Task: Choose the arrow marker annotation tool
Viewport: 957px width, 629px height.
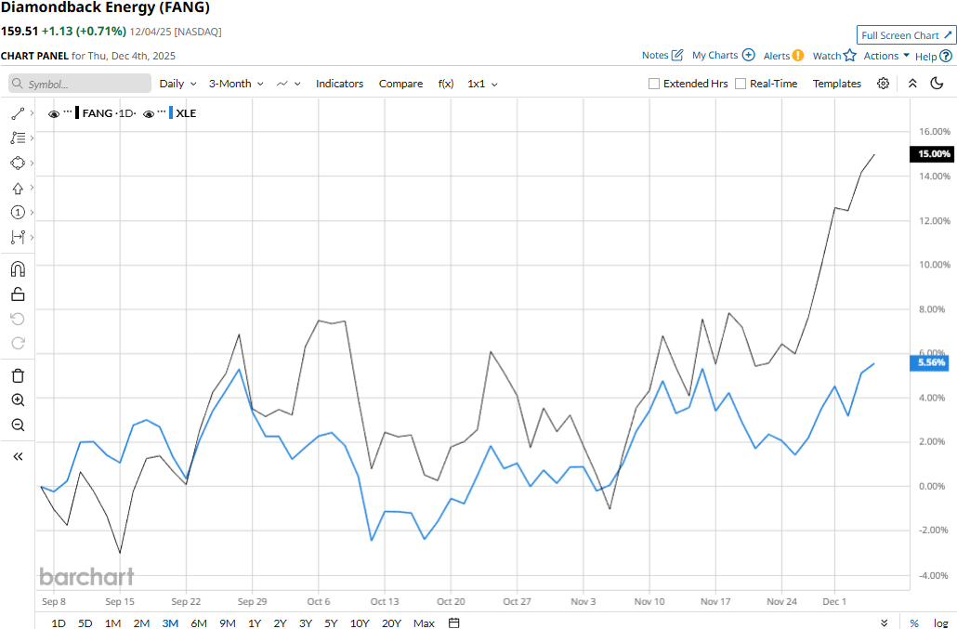Action: [x=18, y=188]
